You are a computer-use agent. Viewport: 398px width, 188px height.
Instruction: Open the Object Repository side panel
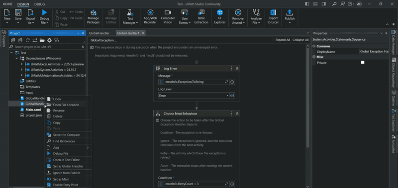[x=394, y=72]
